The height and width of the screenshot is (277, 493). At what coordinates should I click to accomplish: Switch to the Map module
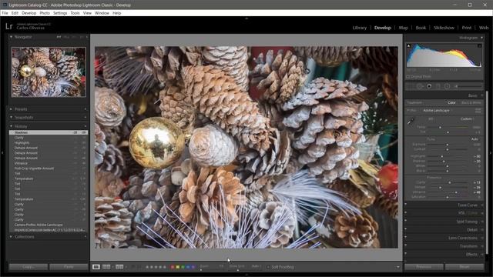pos(403,28)
